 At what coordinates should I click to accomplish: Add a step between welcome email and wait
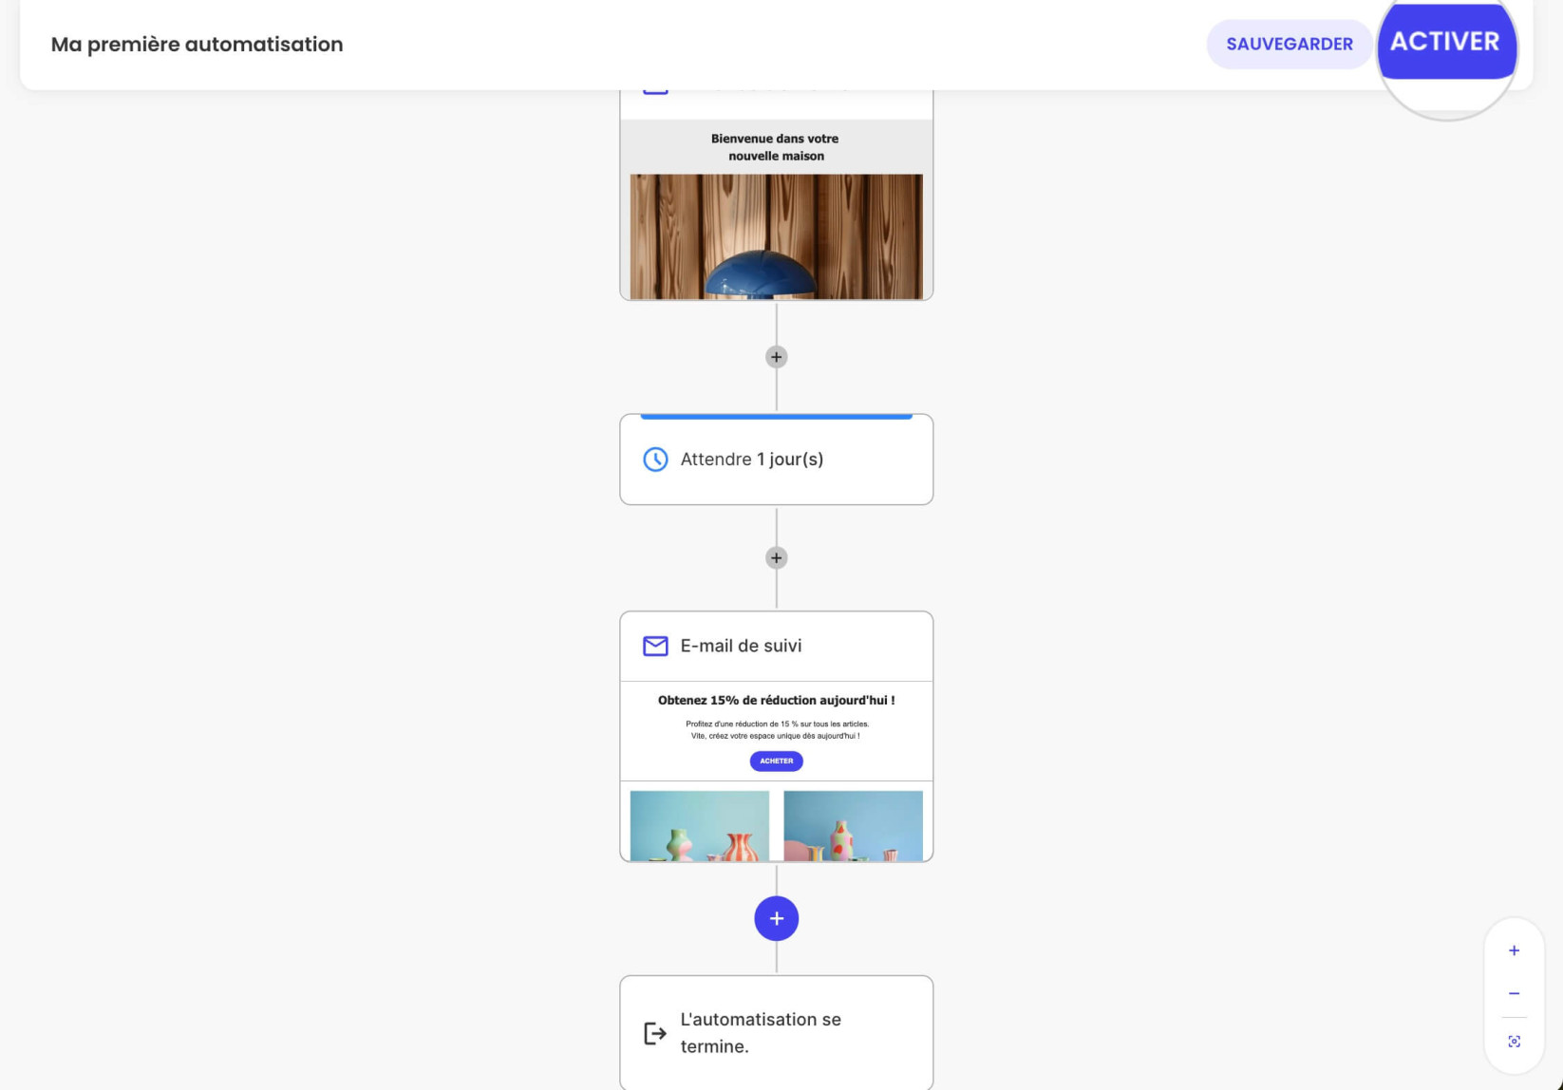(x=776, y=357)
